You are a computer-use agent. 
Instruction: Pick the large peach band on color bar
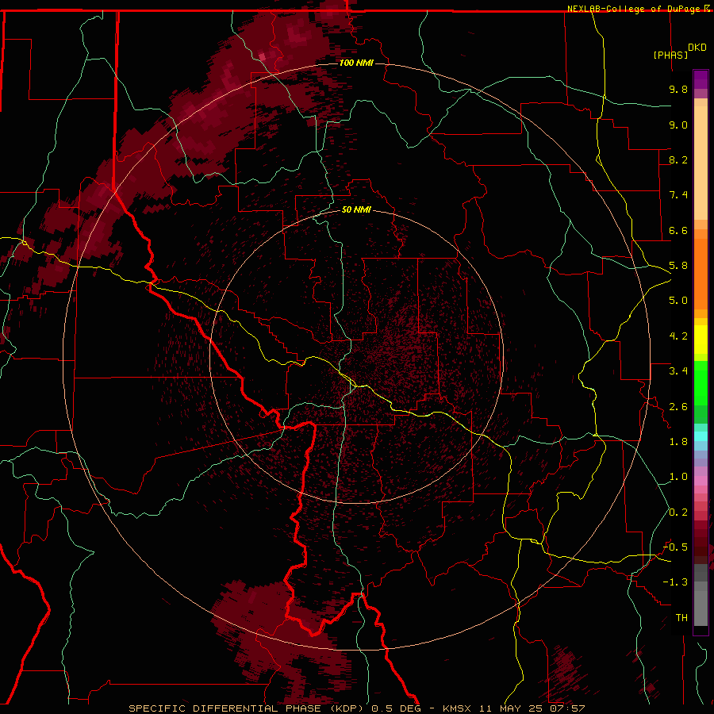[701, 163]
